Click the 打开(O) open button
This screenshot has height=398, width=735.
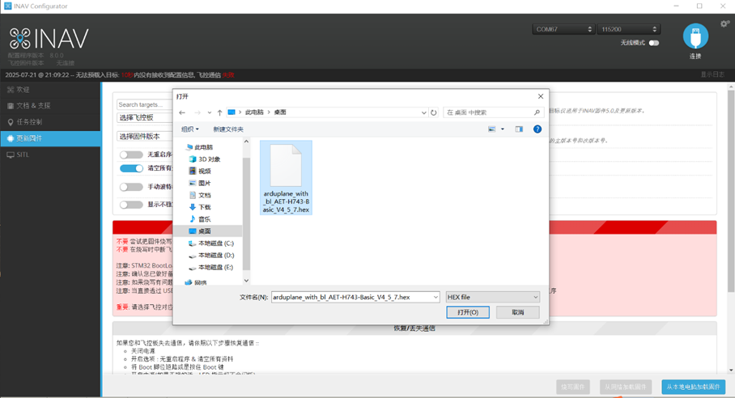point(467,312)
